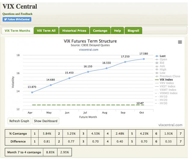Click the Show Dashboard button
The image size is (188, 160).
tap(46, 121)
